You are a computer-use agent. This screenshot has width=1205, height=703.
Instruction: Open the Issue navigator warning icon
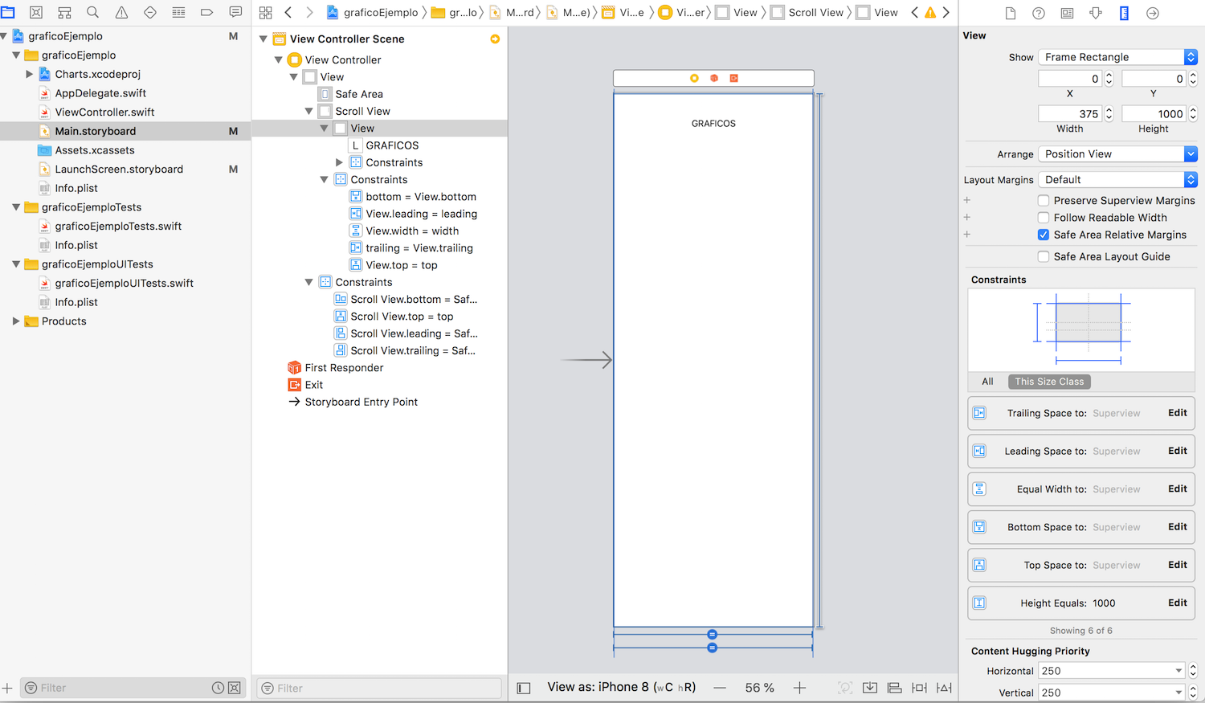click(121, 12)
